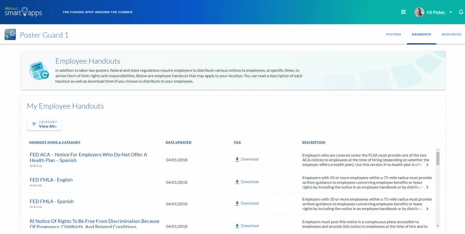Open the RESOURCES tab
Image resolution: width=465 pixels, height=234 pixels.
[451, 34]
